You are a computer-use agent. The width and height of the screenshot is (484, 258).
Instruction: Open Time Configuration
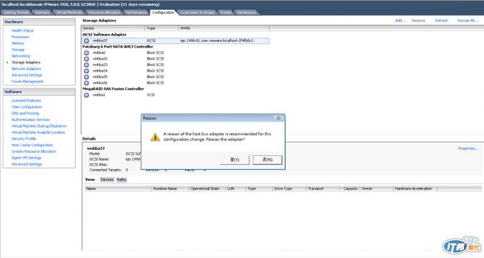click(x=27, y=107)
